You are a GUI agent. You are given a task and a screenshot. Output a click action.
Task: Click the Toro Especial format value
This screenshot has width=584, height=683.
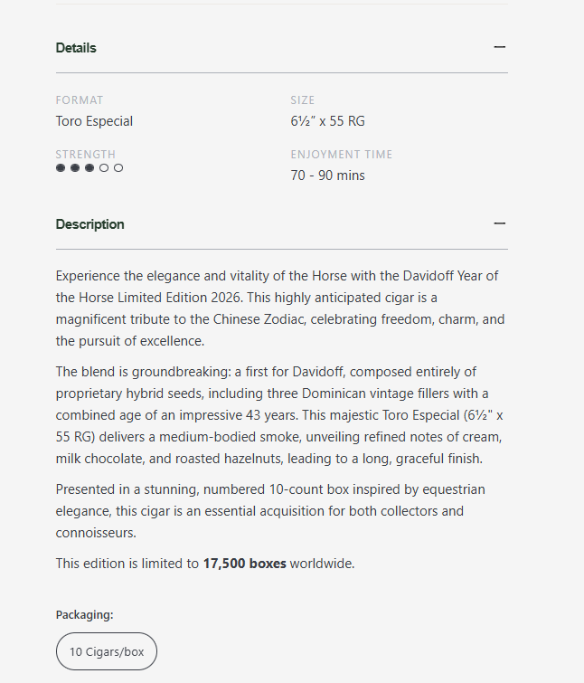[94, 121]
